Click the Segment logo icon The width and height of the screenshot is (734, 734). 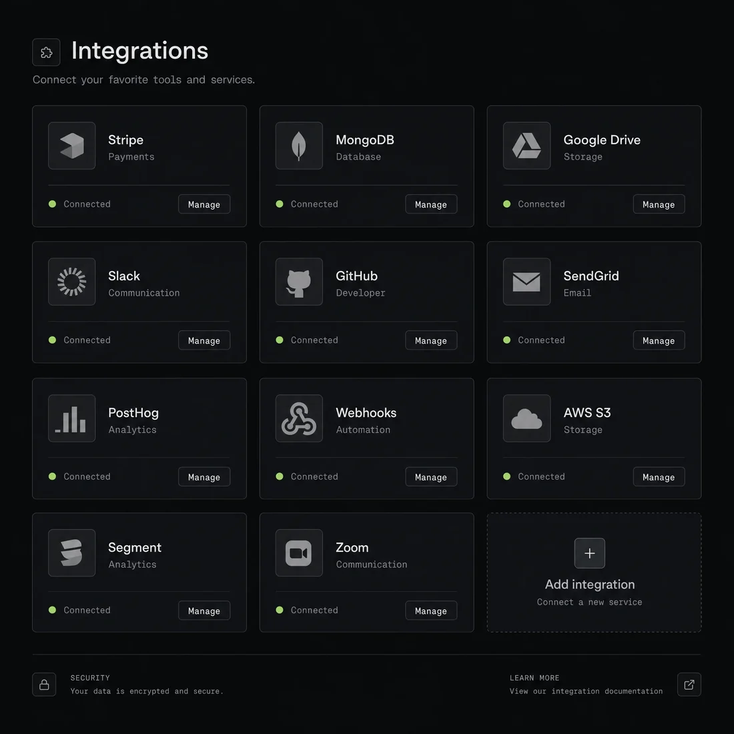click(x=71, y=553)
